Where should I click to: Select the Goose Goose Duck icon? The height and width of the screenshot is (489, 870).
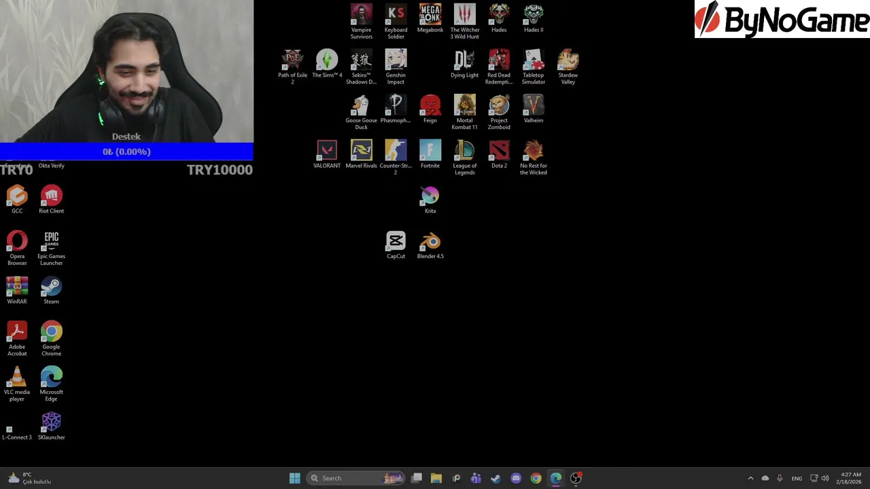(361, 112)
